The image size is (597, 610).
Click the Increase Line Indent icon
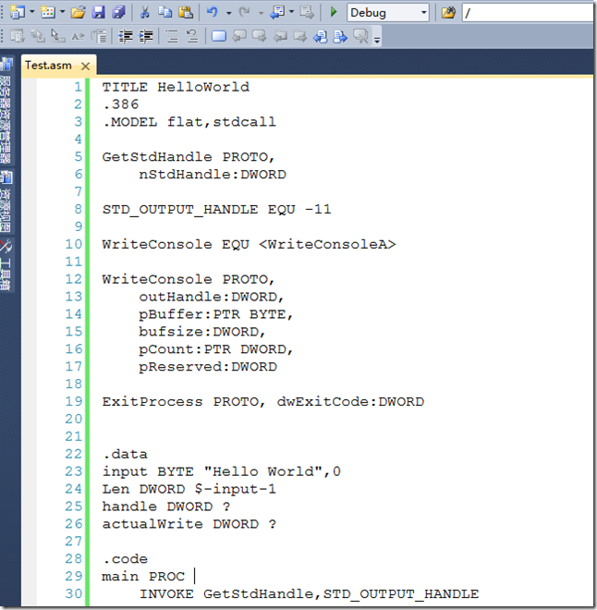point(146,36)
